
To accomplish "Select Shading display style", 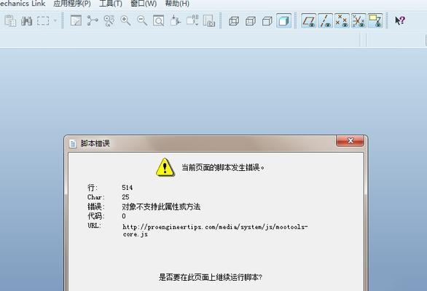I will pos(283,20).
